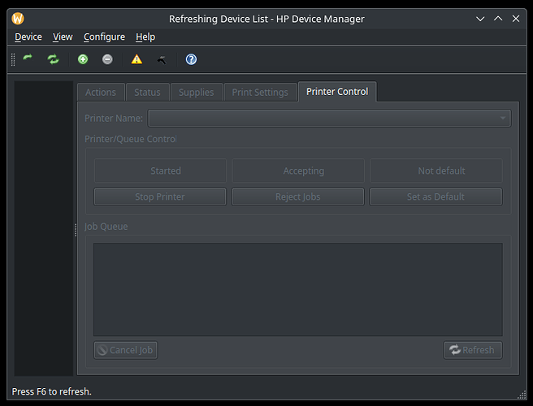Click the green arrow device action toolbar icon
Viewport: 533px width, 406px height.
[28, 59]
